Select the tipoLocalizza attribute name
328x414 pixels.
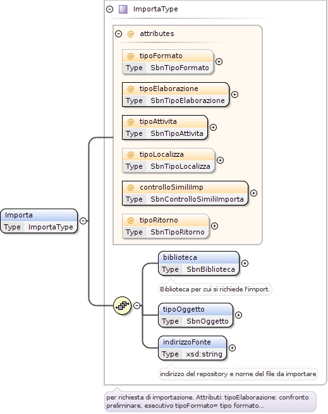(162, 154)
